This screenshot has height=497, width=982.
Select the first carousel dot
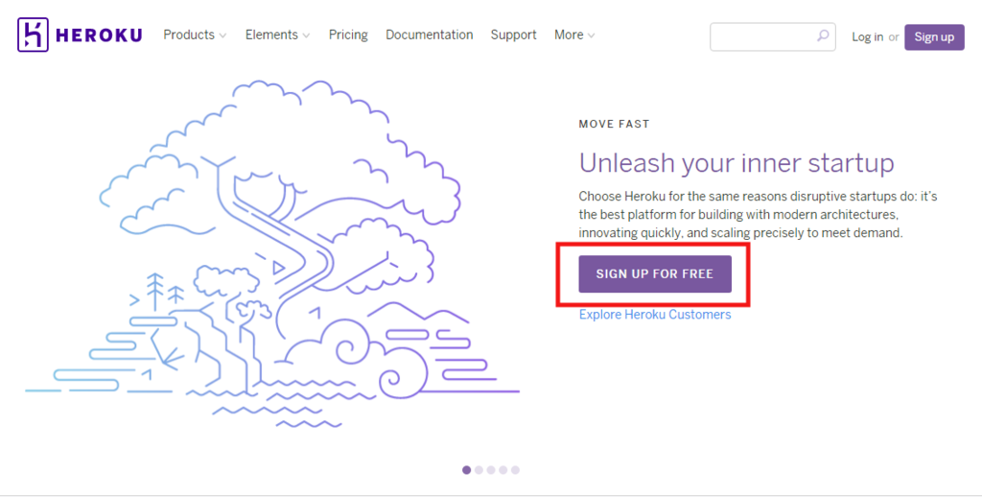click(x=467, y=470)
